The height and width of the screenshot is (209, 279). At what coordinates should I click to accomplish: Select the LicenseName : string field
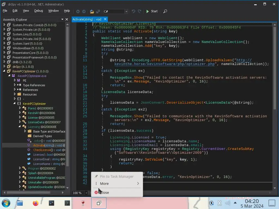(x=49, y=164)
